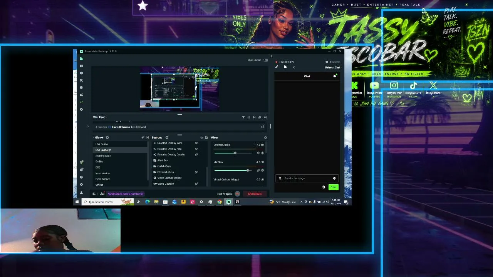The image size is (493, 277).
Task: Open the notifications warning icon
Action: (102, 194)
